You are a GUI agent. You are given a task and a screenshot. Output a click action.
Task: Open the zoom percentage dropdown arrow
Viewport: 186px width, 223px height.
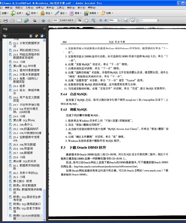point(119,20)
